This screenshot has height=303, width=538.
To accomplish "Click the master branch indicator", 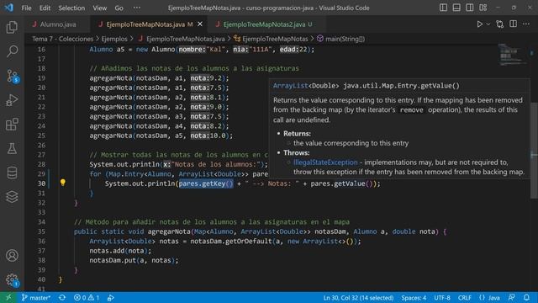I will click(36, 297).
